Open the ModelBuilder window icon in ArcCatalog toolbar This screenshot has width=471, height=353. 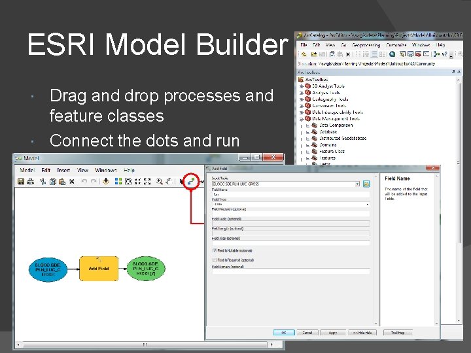click(x=436, y=54)
